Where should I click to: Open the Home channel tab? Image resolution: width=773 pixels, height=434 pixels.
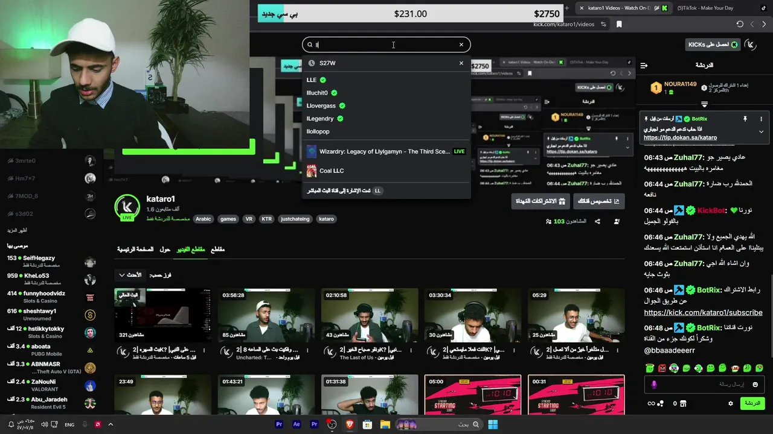click(135, 249)
